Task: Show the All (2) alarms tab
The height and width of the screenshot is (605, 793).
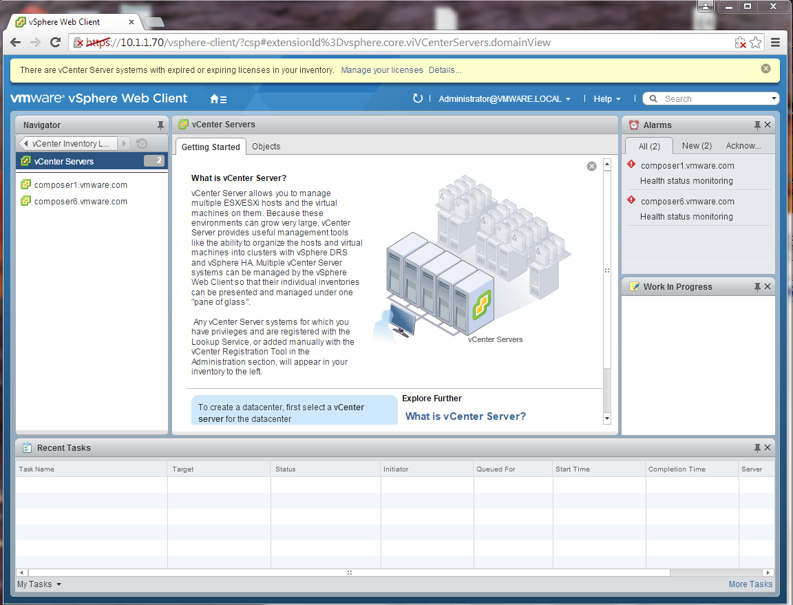Action: click(x=649, y=146)
